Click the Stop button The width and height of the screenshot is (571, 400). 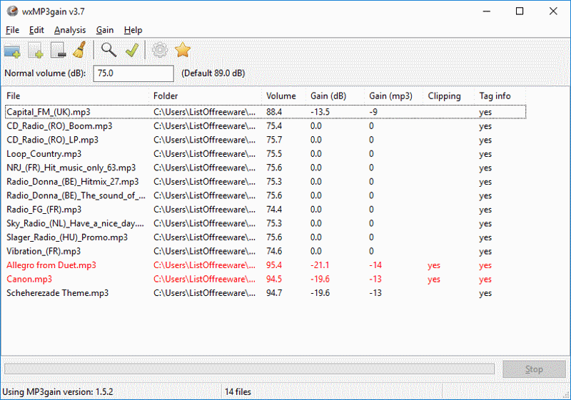pyautogui.click(x=534, y=369)
